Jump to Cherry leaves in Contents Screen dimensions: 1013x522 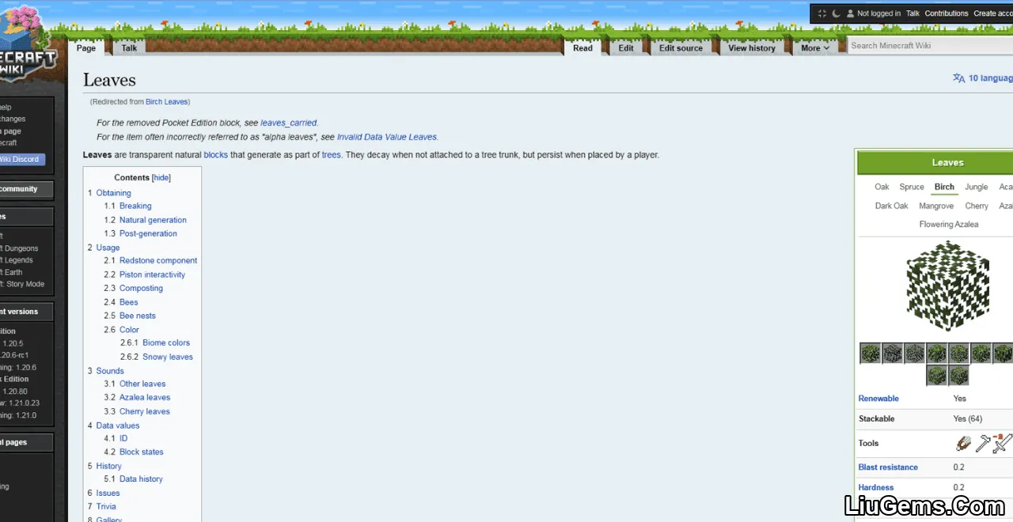pos(145,412)
